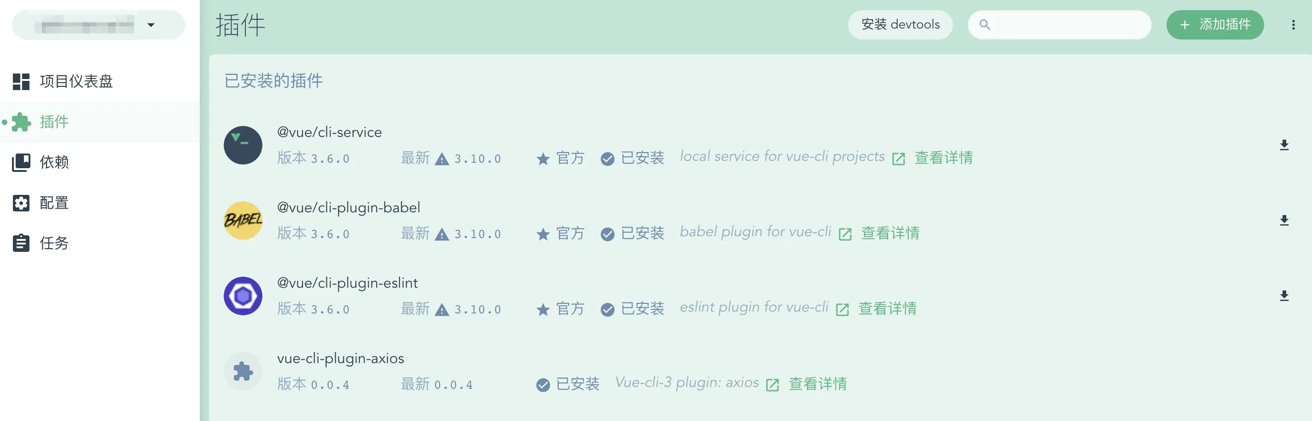Click the magnifier icon in search box

(985, 25)
